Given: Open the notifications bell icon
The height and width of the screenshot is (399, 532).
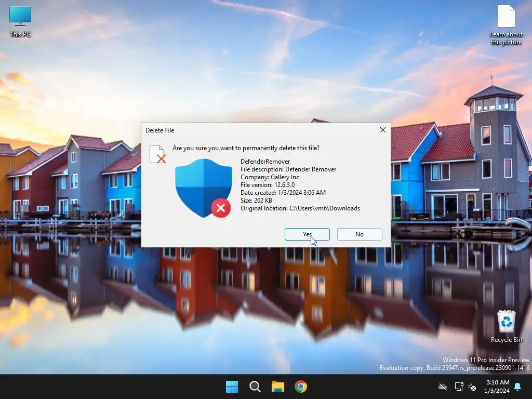Looking at the screenshot, I should [518, 387].
